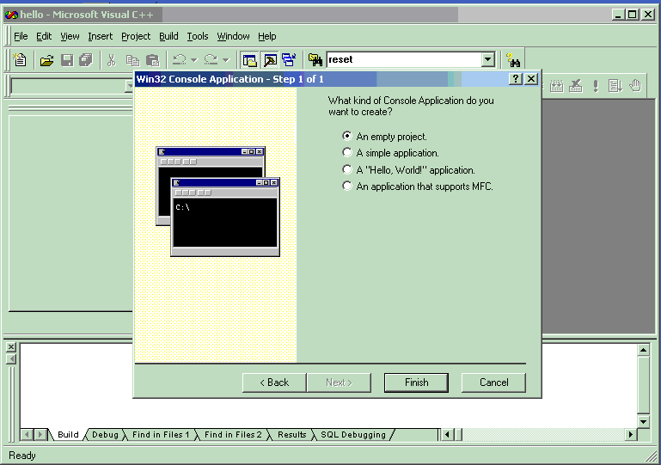
Task: Click the Go debug icon
Action: (615, 86)
